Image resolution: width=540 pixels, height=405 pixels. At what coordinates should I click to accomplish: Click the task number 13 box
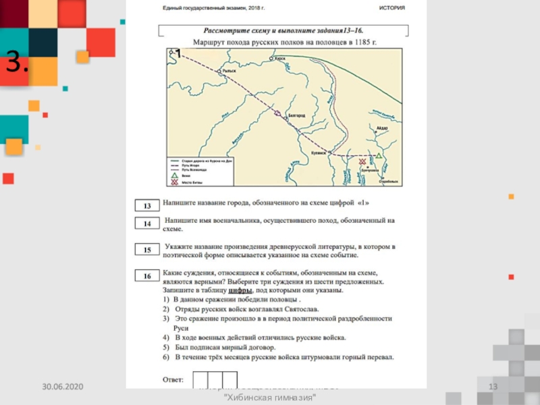point(146,205)
